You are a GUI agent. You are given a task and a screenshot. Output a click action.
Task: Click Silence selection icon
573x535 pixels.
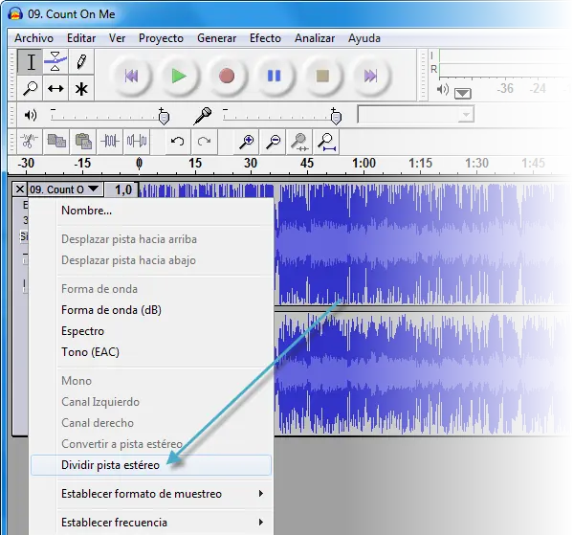click(x=137, y=141)
